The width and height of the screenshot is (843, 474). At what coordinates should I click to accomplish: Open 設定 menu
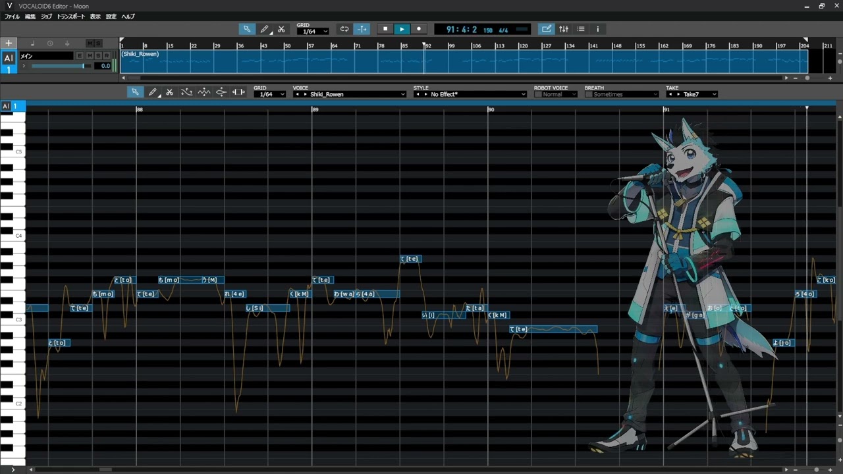[x=111, y=16]
